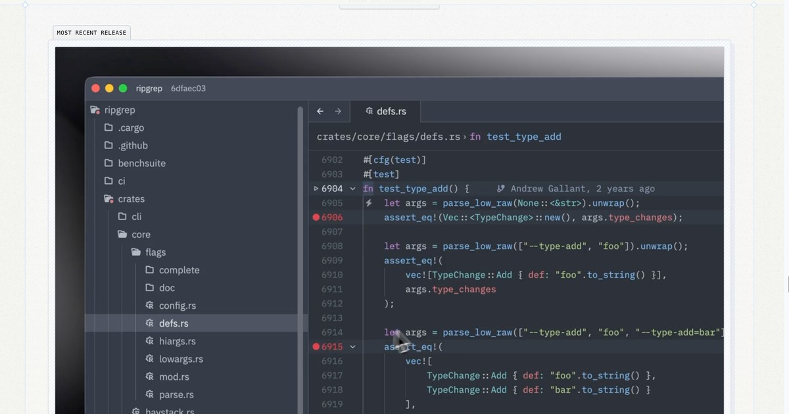Click the MOST RECENT RELEASE label
The width and height of the screenshot is (789, 414).
(91, 32)
